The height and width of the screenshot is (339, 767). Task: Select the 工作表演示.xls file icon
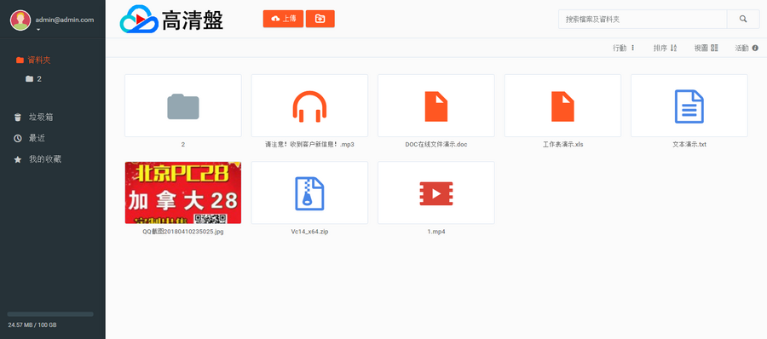pos(562,106)
